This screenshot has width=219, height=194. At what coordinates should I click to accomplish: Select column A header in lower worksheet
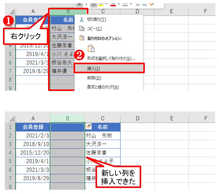click(x=33, y=118)
